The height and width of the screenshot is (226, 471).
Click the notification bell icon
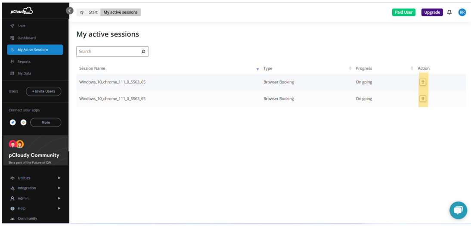pos(449,12)
